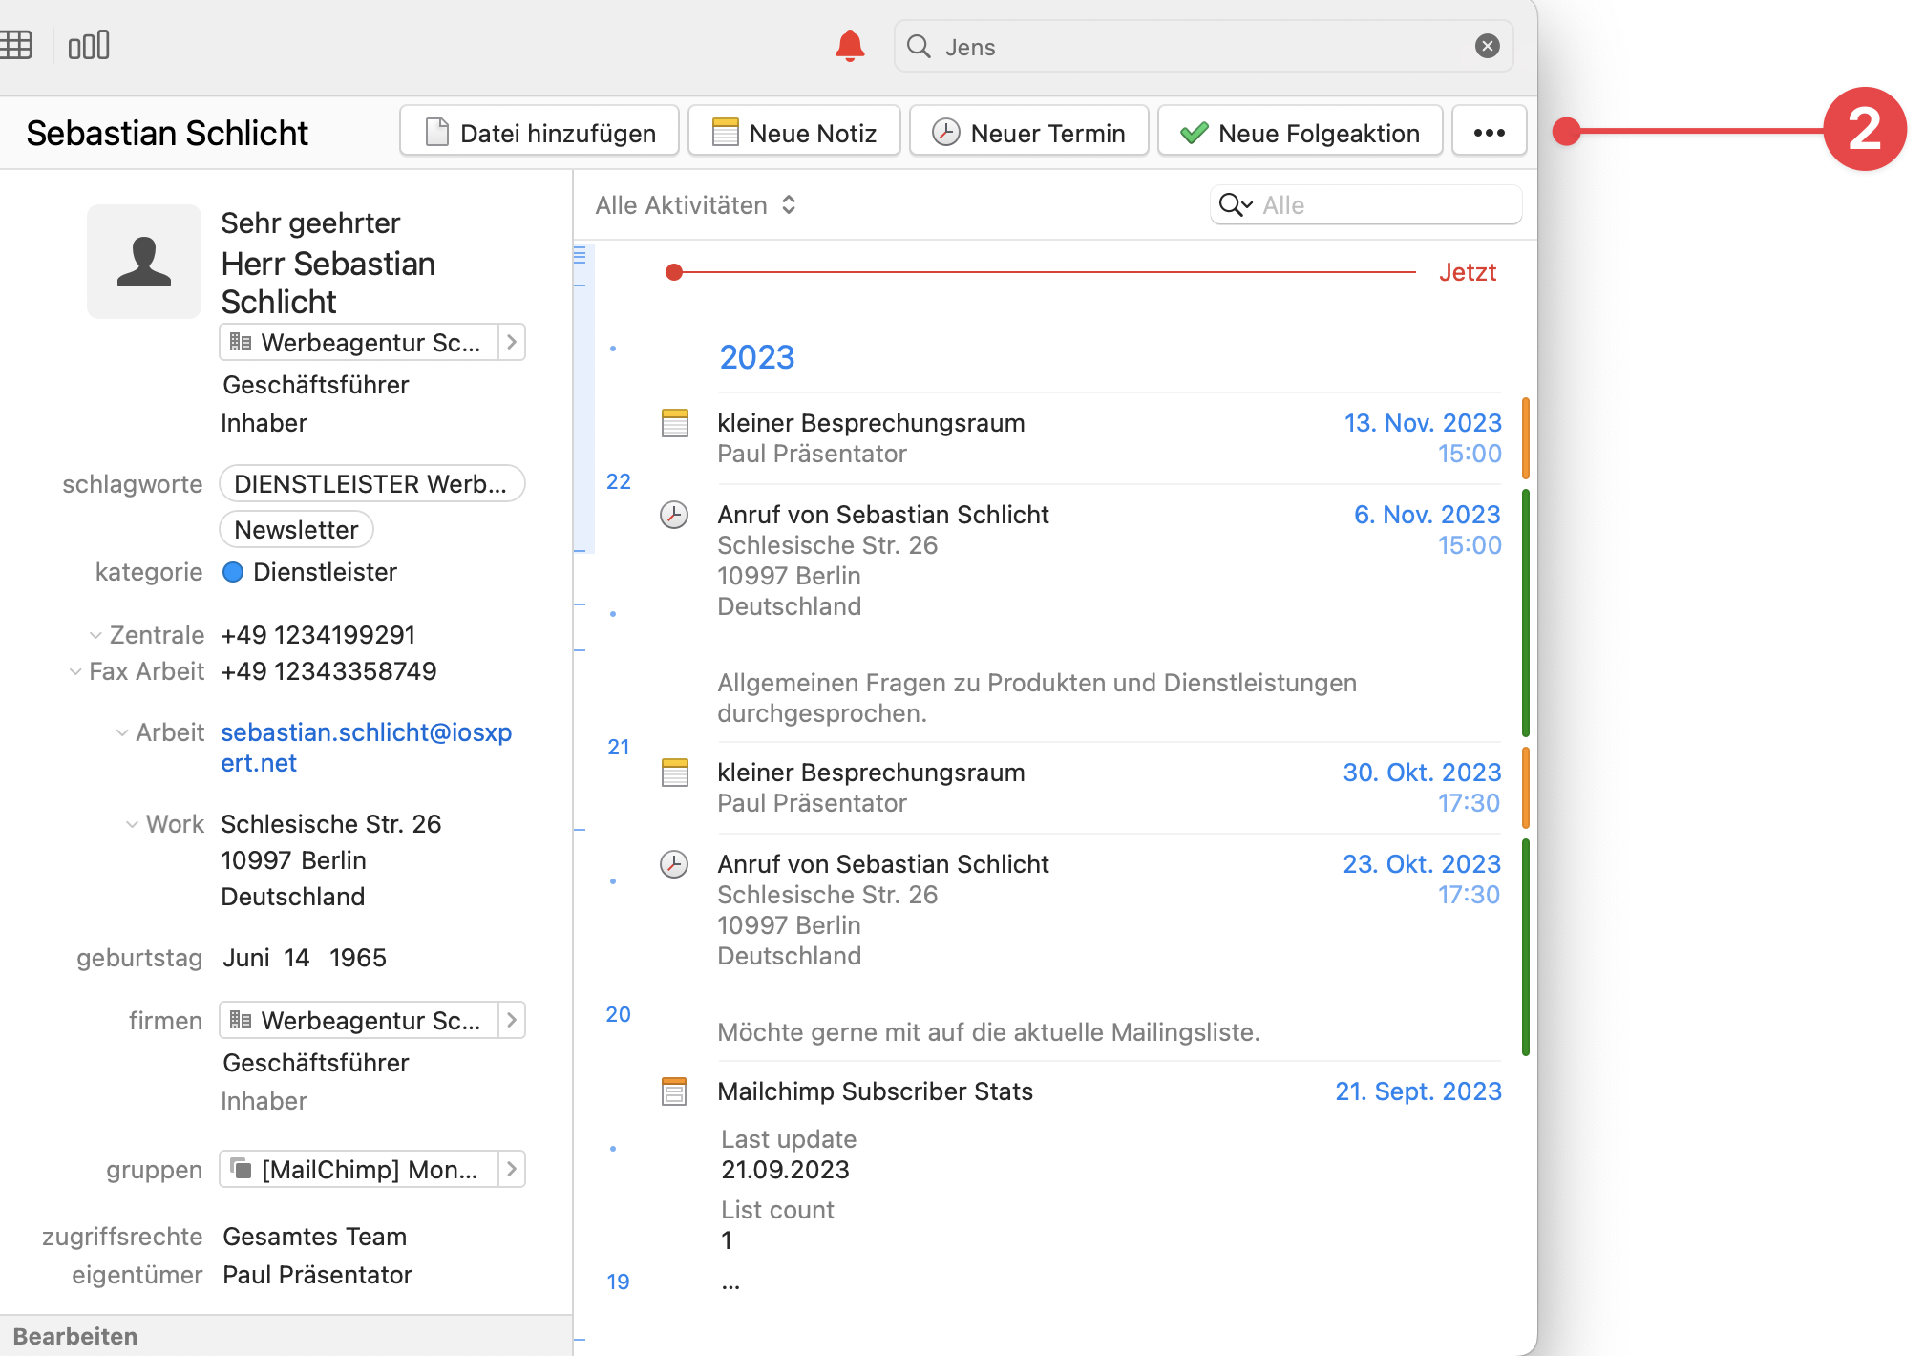Select the Newsletter tag
Image resolution: width=1925 pixels, height=1356 pixels.
click(x=296, y=529)
